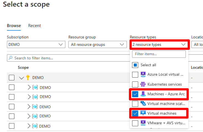Toggle the Select all checkbox
The width and height of the screenshot is (203, 132).
click(135, 65)
